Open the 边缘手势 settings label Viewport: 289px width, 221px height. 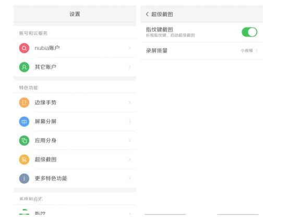click(45, 102)
